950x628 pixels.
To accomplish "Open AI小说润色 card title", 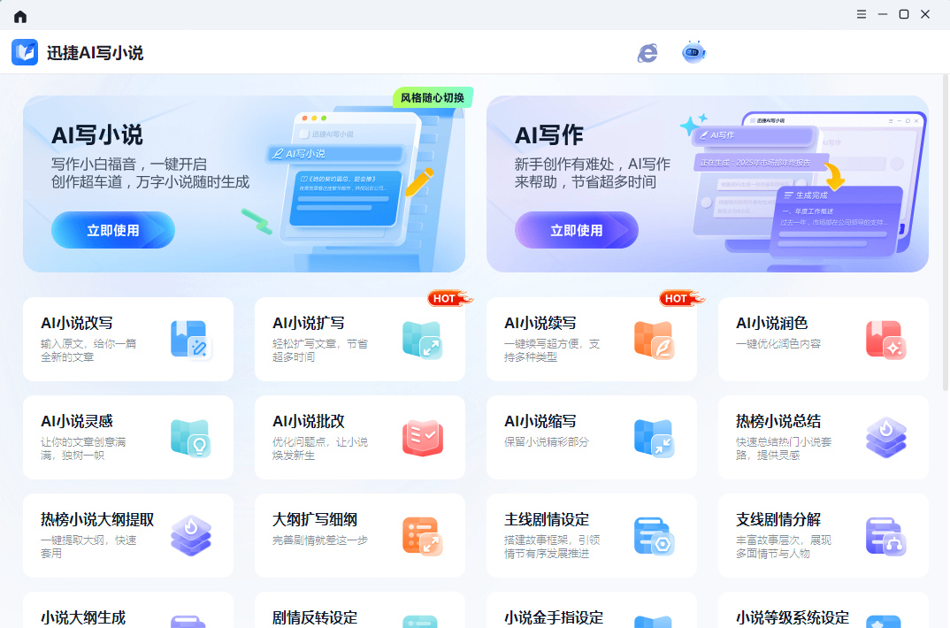I will pyautogui.click(x=772, y=323).
